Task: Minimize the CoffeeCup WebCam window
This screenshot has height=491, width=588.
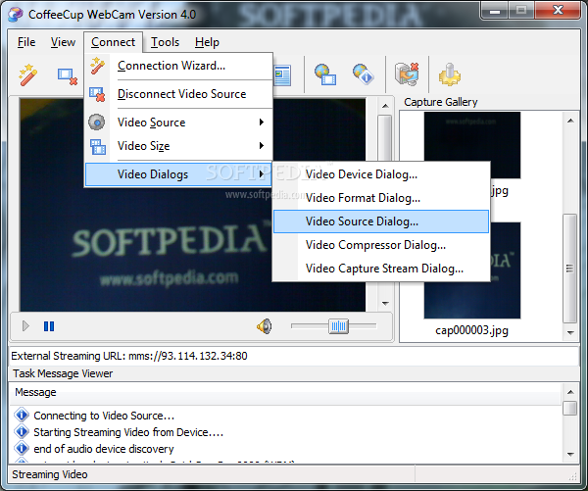Action: tap(495, 11)
